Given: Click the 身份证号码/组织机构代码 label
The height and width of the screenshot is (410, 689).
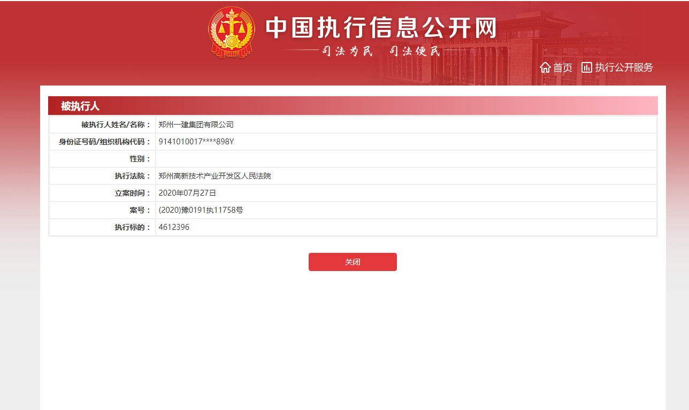Looking at the screenshot, I should pyautogui.click(x=104, y=142).
